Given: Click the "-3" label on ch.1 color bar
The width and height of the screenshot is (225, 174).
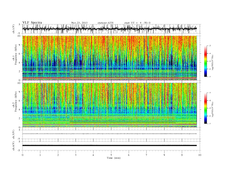Looking at the screenshot, I should [x=209, y=46].
